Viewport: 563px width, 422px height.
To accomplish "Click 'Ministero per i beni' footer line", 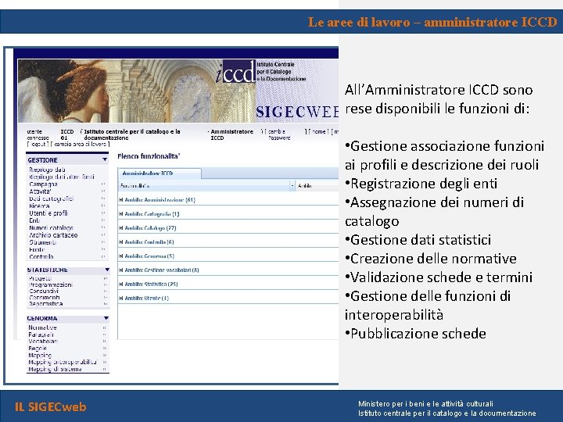I will coord(425,404).
